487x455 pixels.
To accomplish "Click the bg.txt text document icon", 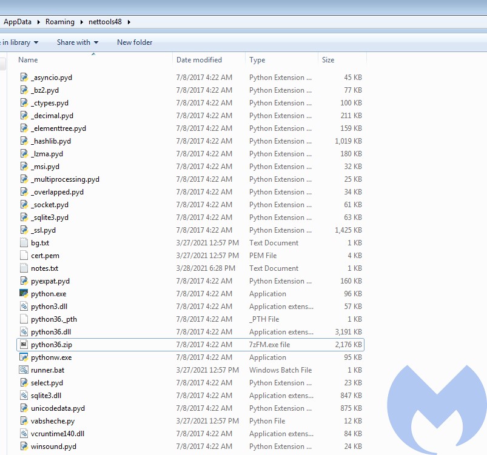I will (24, 242).
